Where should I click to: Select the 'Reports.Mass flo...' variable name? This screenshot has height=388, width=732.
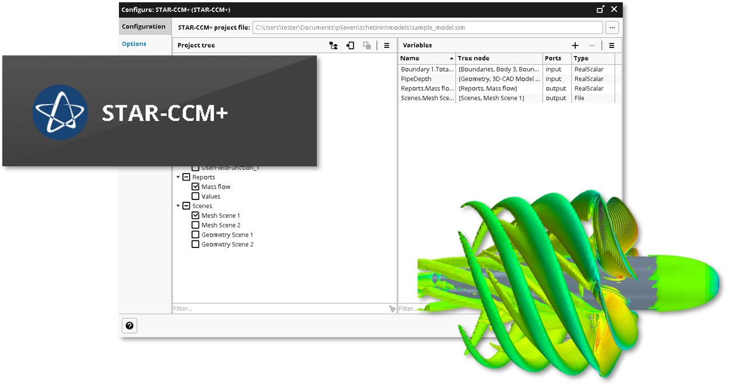click(427, 89)
